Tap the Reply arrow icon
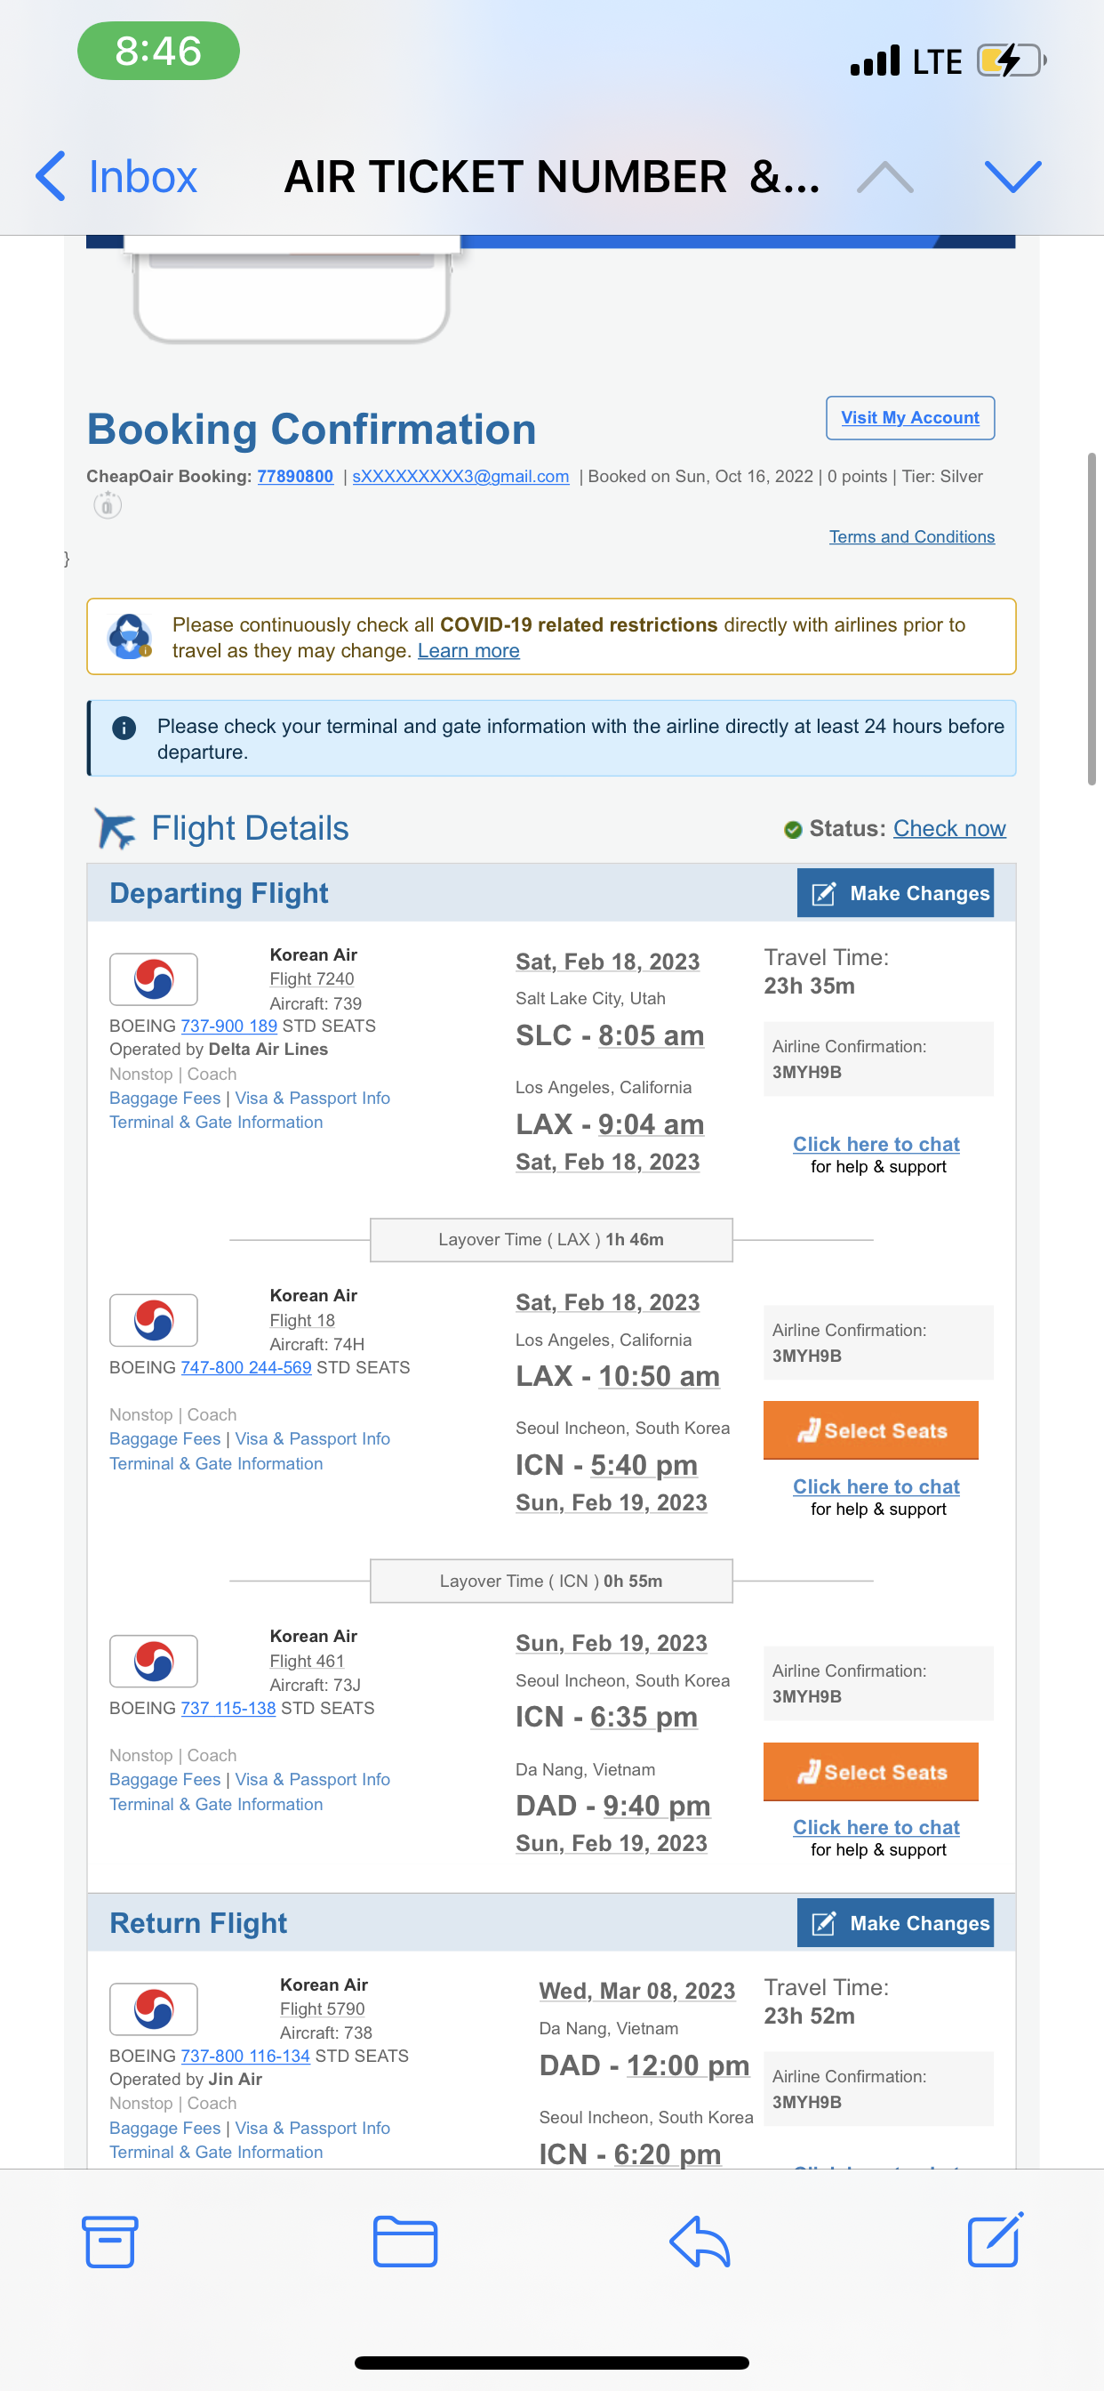Image resolution: width=1104 pixels, height=2391 pixels. click(700, 2242)
